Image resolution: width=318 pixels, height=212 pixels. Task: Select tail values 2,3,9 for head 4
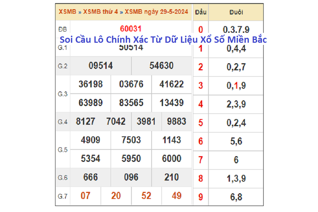pos(236,104)
